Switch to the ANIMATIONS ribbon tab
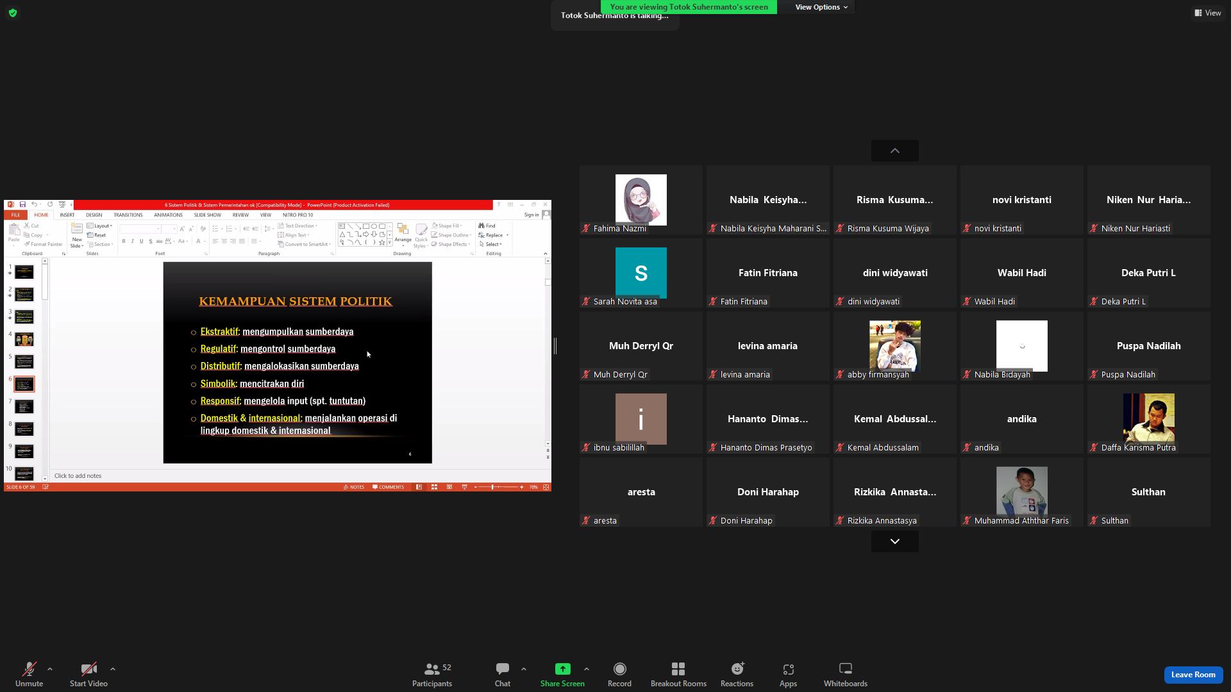1231x692 pixels. [x=169, y=215]
